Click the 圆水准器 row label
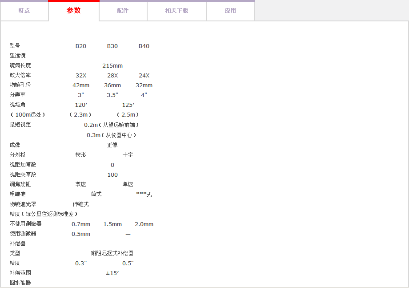 [20, 283]
